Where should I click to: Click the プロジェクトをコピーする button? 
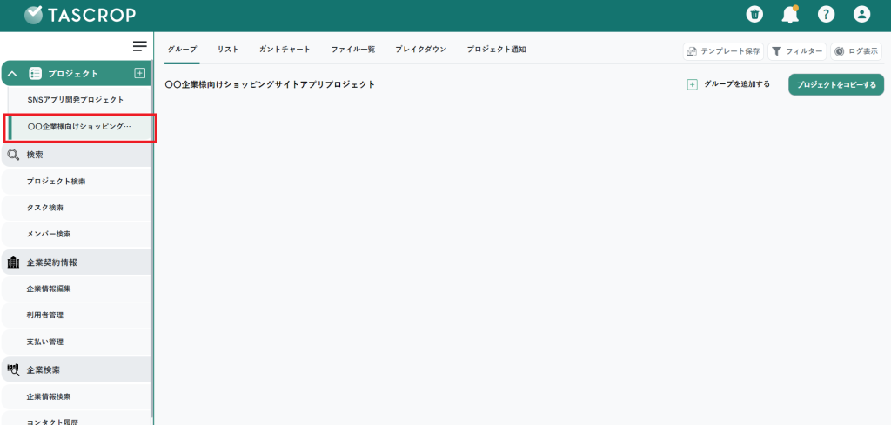pyautogui.click(x=836, y=84)
